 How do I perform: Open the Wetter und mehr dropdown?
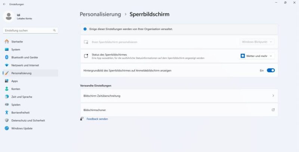point(257,56)
